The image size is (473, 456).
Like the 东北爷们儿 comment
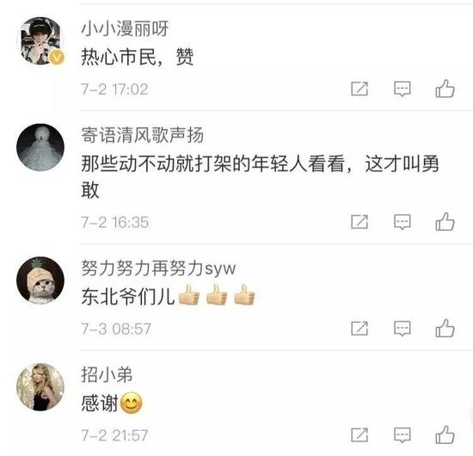pyautogui.click(x=445, y=328)
